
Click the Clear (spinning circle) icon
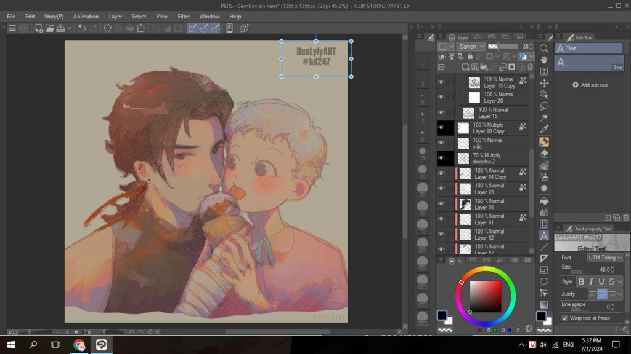click(x=107, y=28)
